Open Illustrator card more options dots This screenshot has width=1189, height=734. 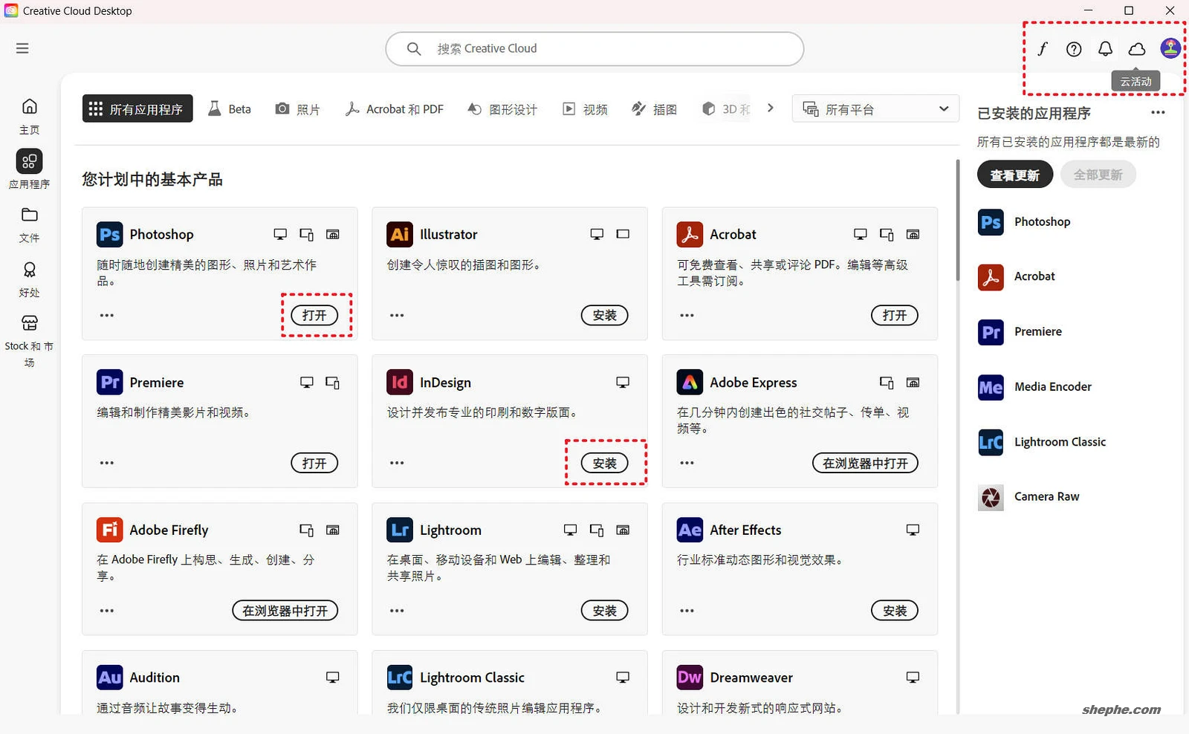pos(397,315)
